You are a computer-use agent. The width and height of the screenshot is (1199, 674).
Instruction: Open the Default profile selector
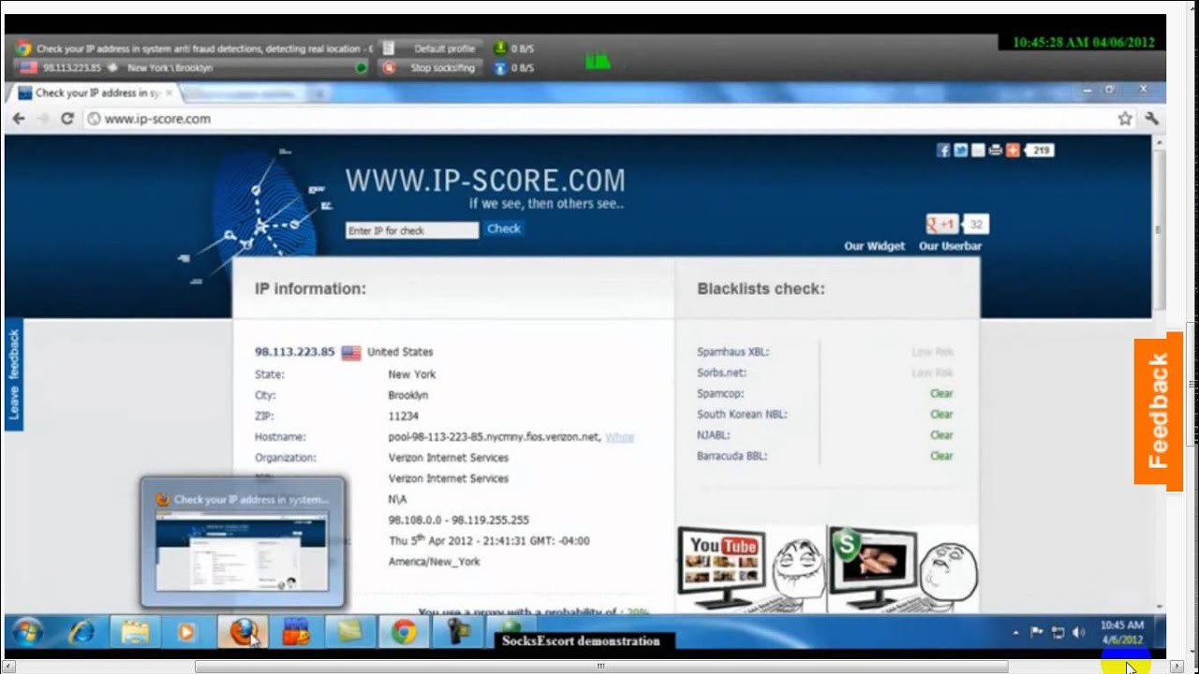432,49
